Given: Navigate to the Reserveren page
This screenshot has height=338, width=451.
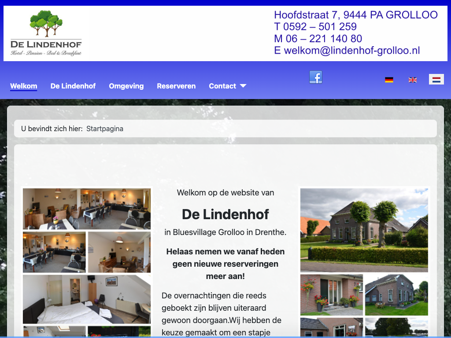Looking at the screenshot, I should point(176,86).
